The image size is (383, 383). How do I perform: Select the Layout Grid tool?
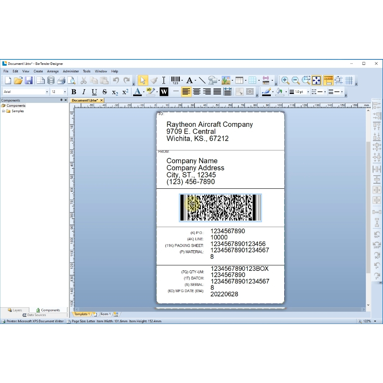click(252, 80)
